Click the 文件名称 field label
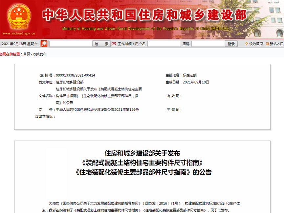Viewport: 284px width, 213px height. [x=47, y=96]
